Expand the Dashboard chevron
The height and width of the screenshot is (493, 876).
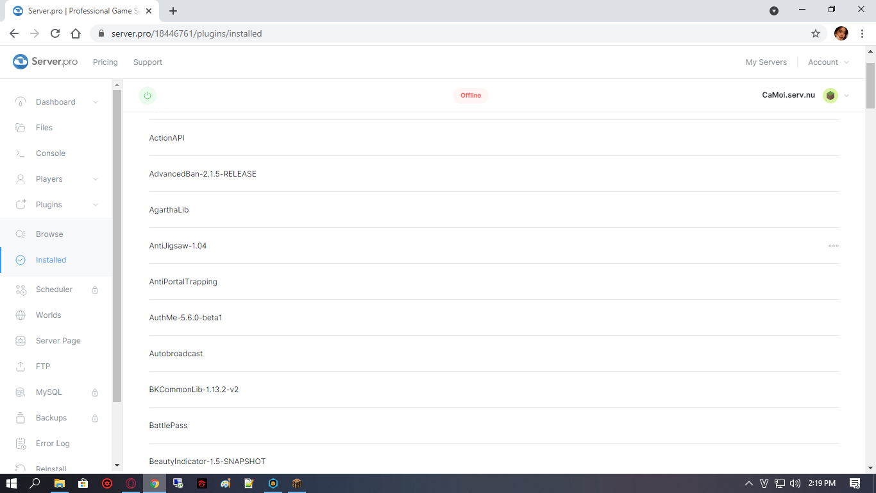pyautogui.click(x=96, y=102)
